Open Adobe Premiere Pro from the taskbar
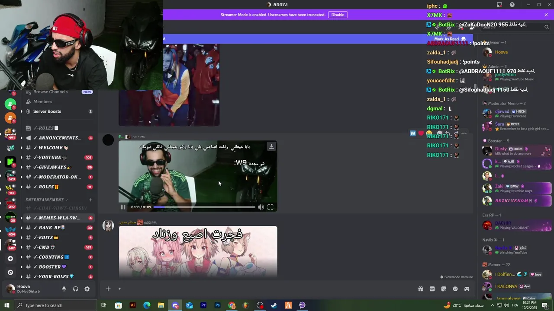The width and height of the screenshot is (554, 311). coord(203,305)
